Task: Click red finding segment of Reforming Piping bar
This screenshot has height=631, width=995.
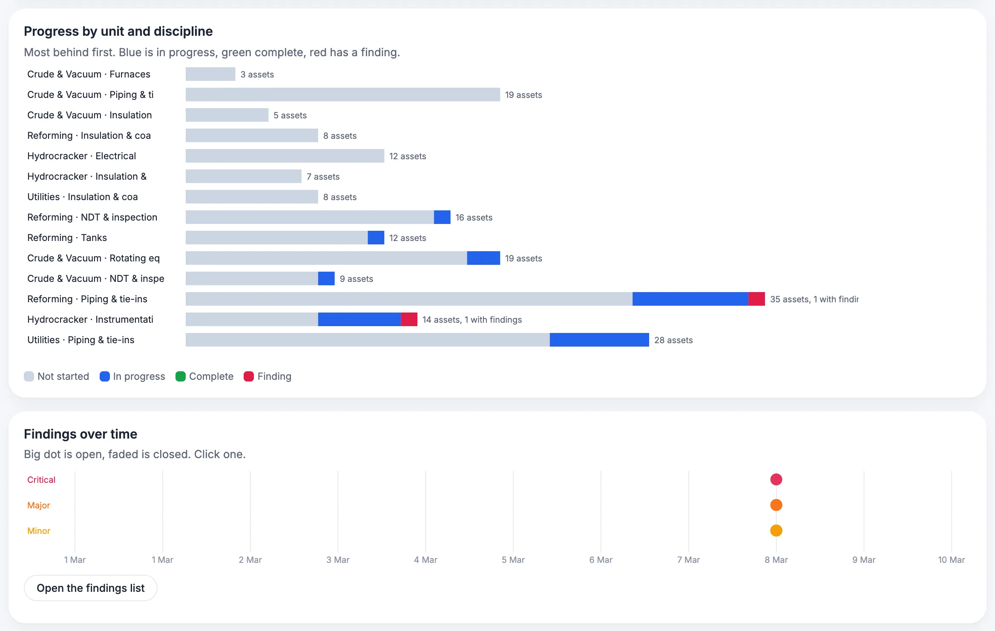Action: click(x=757, y=299)
